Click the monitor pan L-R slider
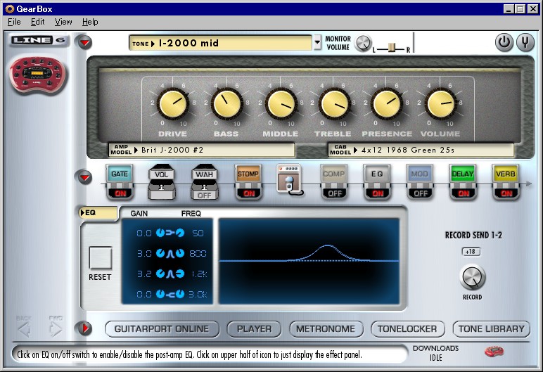 pos(391,47)
